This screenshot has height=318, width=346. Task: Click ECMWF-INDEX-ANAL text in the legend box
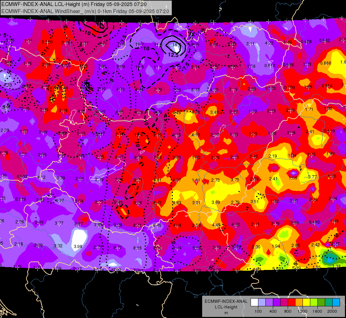226,301
